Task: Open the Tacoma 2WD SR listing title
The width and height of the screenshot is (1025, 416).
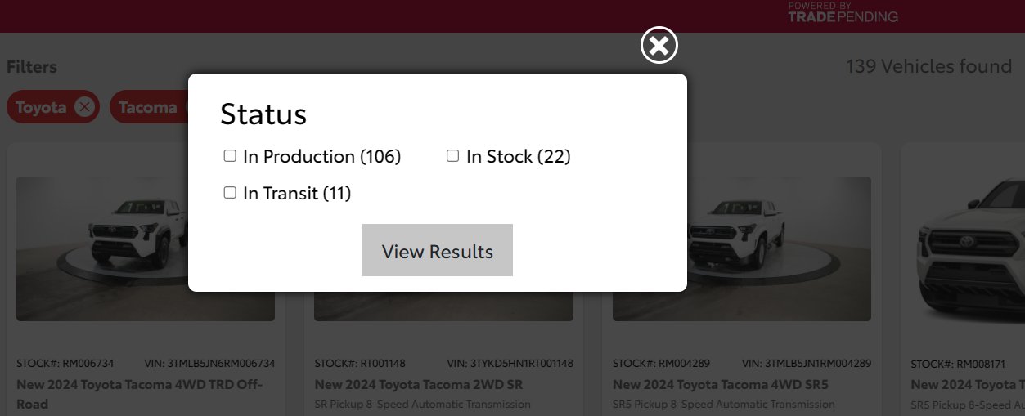Action: (x=419, y=384)
